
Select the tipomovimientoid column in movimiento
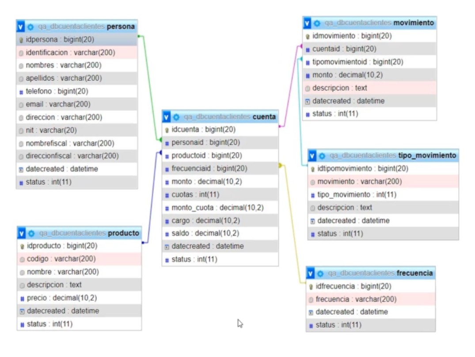pyautogui.click(x=357, y=62)
